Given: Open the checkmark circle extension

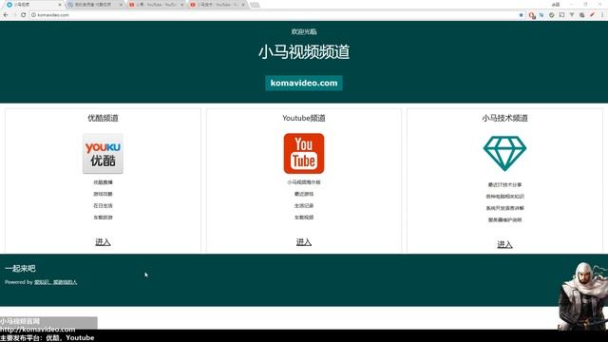Looking at the screenshot, I should (x=551, y=15).
